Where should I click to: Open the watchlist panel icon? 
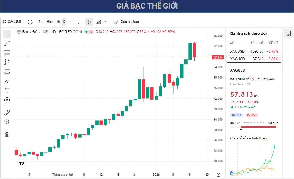click(288, 33)
